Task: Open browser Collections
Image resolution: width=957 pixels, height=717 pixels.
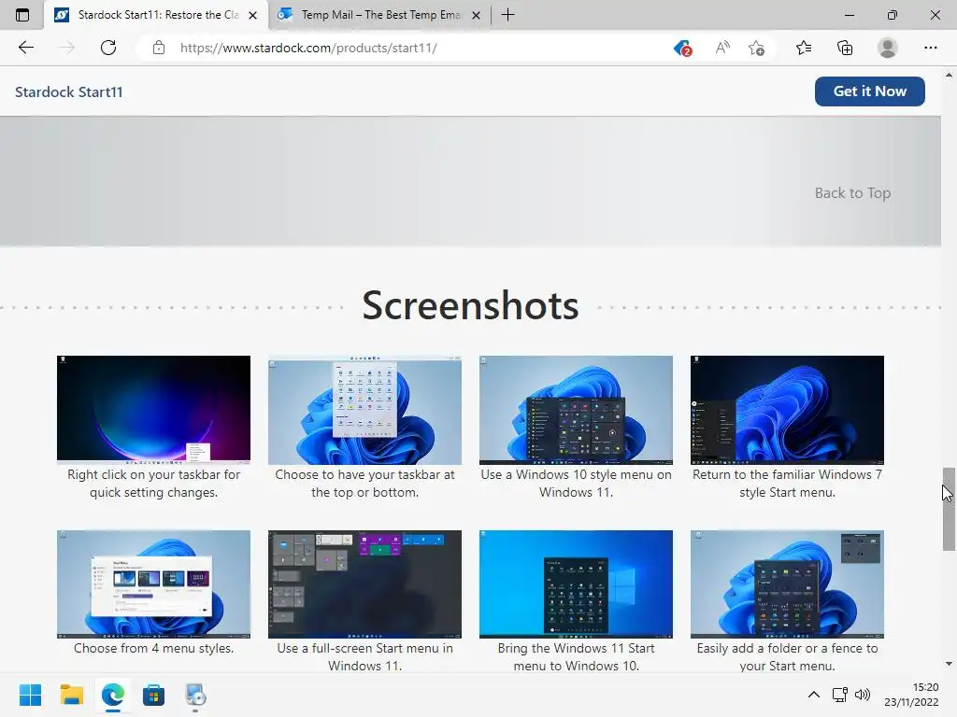Action: pyautogui.click(x=845, y=48)
